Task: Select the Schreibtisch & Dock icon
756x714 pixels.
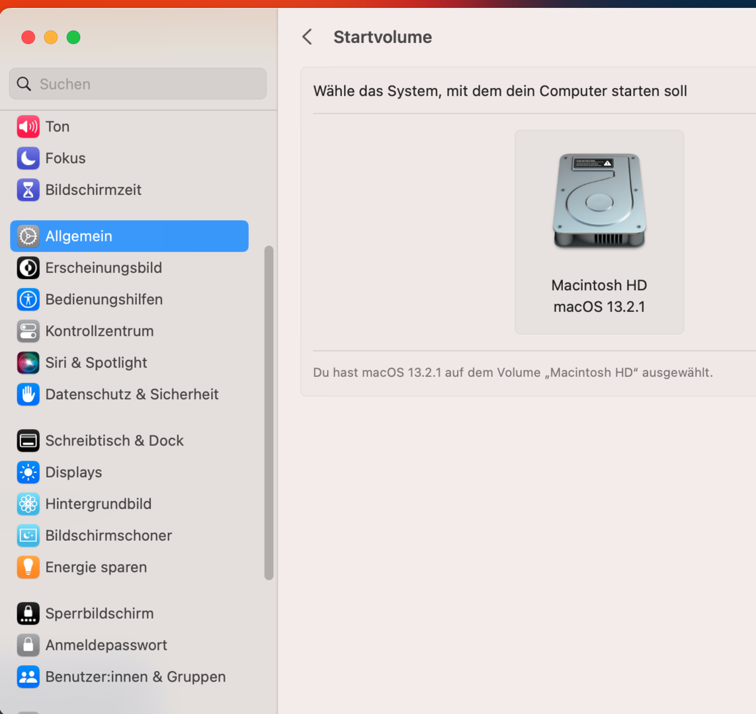Action: click(x=28, y=441)
